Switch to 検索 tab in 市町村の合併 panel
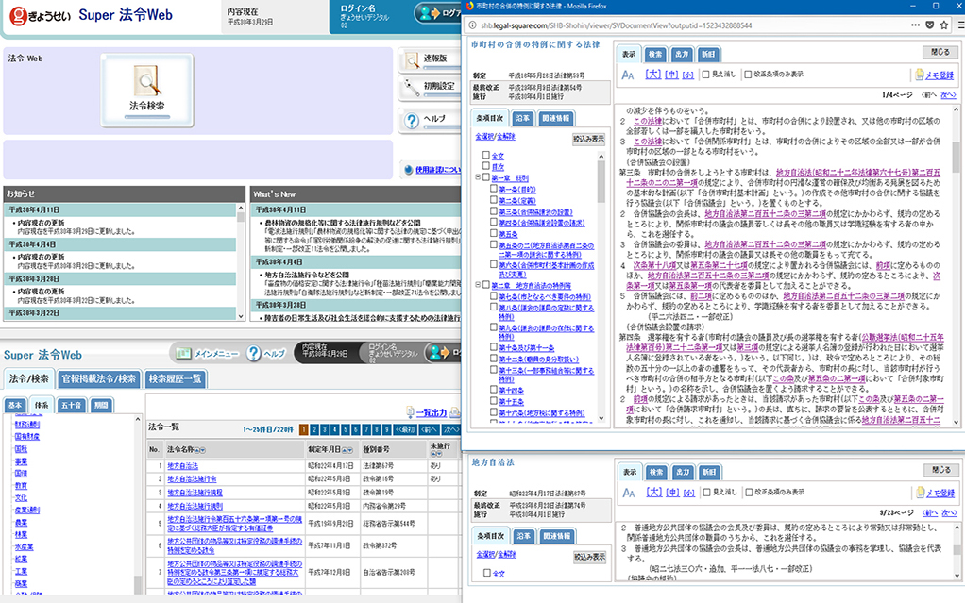 (x=655, y=54)
